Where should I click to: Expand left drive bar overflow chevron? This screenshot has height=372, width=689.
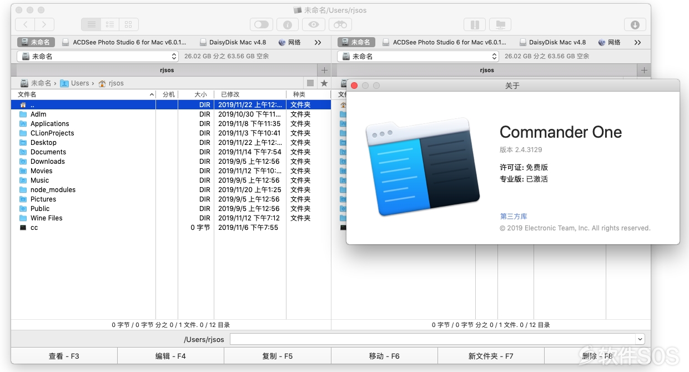pos(318,42)
